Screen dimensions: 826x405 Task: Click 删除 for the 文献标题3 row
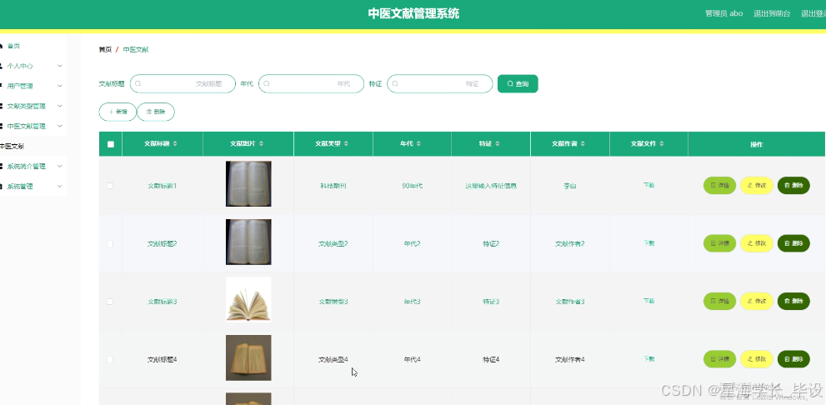tap(793, 301)
